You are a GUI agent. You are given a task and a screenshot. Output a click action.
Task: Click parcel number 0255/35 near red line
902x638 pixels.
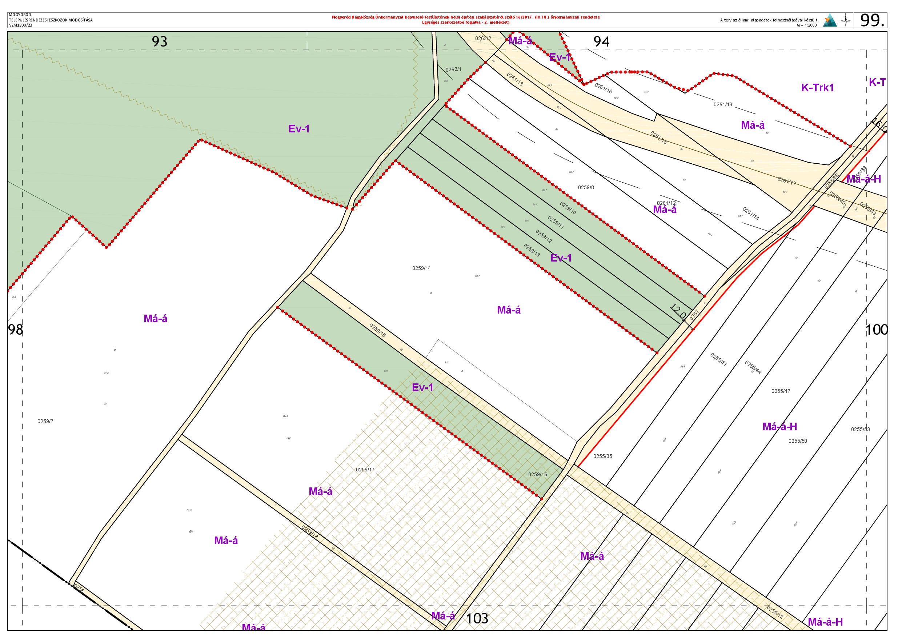point(602,456)
